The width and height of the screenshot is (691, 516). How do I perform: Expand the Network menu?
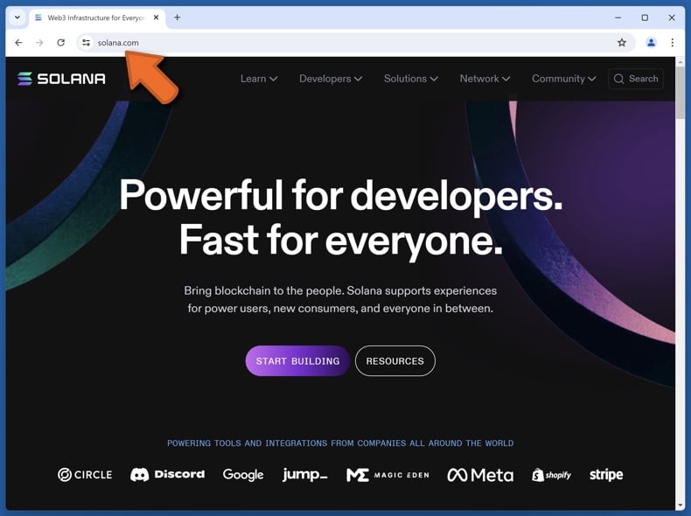click(485, 79)
